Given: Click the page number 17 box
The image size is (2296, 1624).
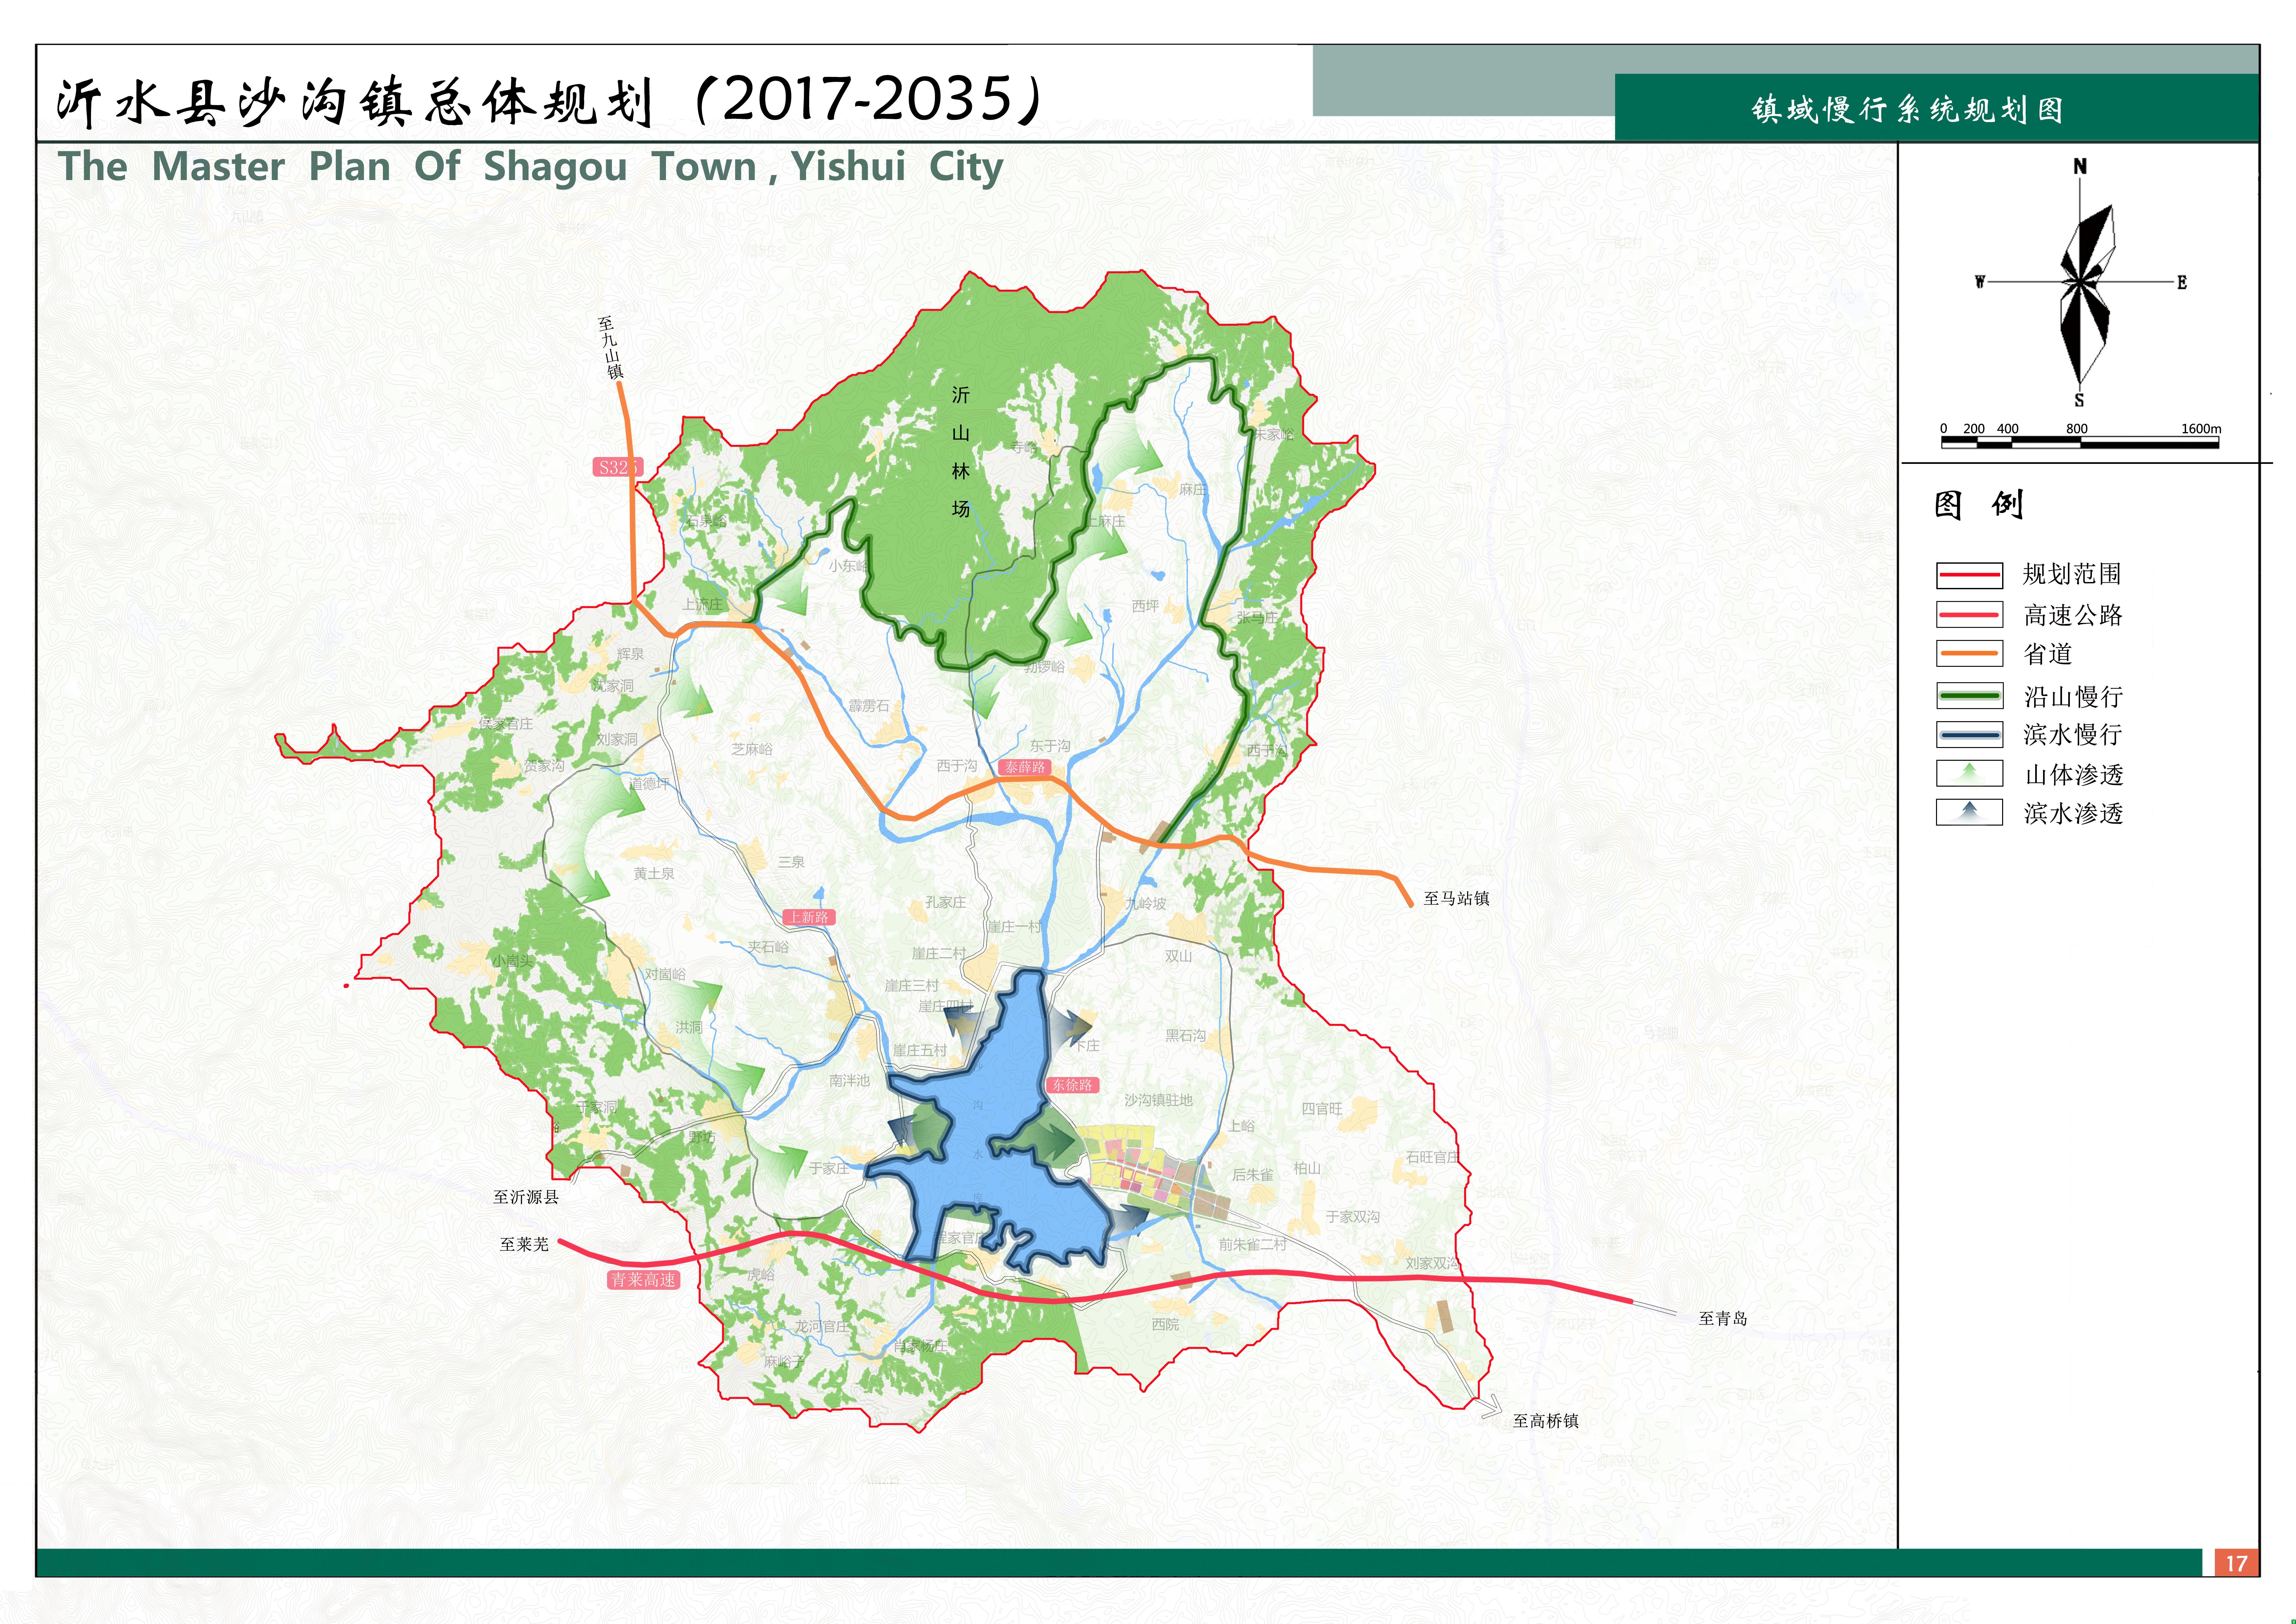Looking at the screenshot, I should click(x=2237, y=1563).
